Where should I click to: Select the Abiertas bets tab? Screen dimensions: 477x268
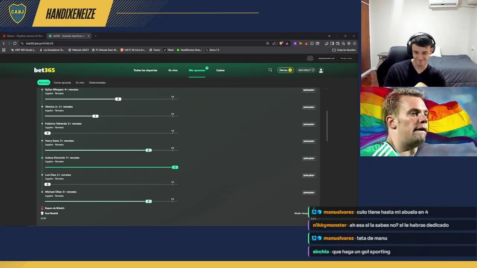[x=44, y=83]
